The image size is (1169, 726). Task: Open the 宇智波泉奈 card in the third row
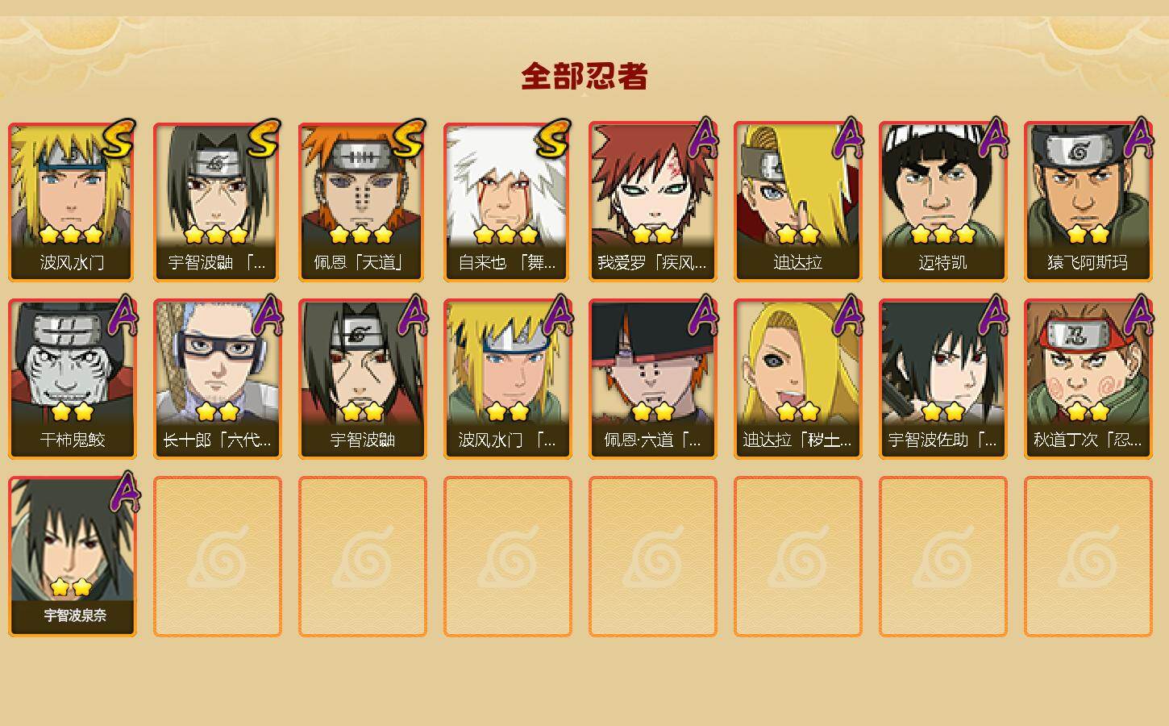coord(73,557)
